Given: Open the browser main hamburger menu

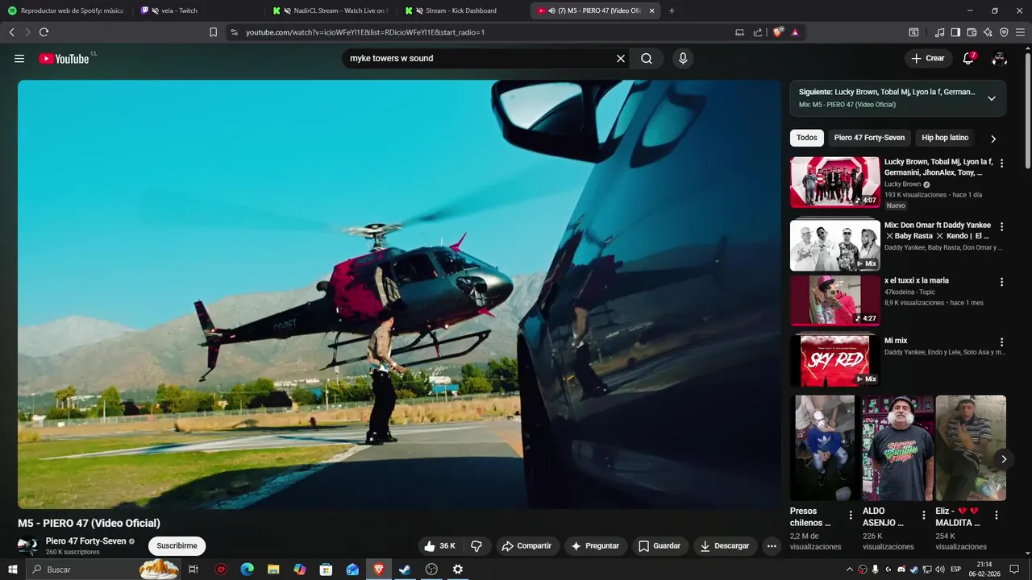Looking at the screenshot, I should 1021,32.
